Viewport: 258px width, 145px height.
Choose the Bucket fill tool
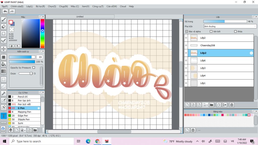click(4, 64)
